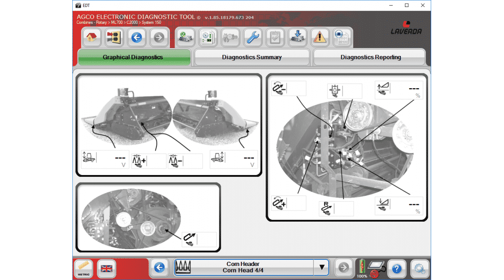Image resolution: width=504 pixels, height=280 pixels.
Task: Click the blue question mark help icon
Action: point(397,268)
